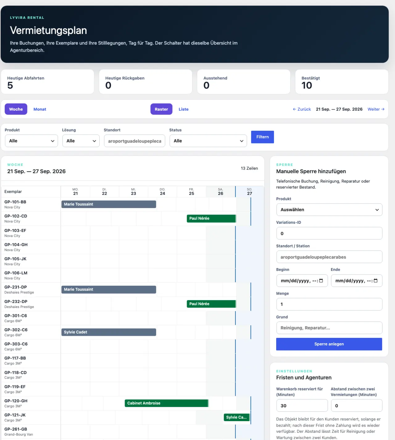Open Sylvie Ca... booking on GP-121-JK
This screenshot has width=395, height=440.
click(237, 417)
